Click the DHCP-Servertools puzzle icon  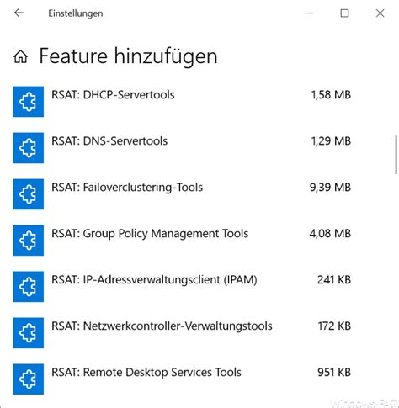pos(28,102)
